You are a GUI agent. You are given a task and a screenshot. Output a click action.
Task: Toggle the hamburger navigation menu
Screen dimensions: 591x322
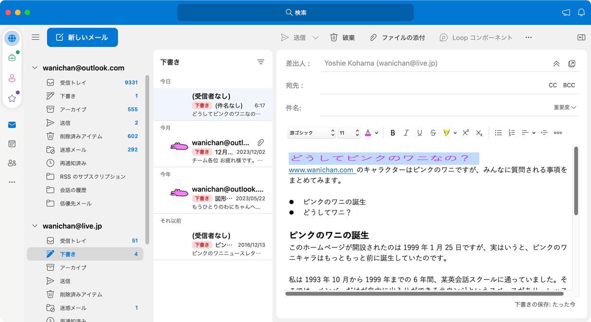pos(35,37)
